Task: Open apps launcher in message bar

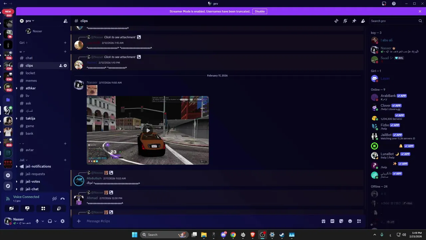Action: pyautogui.click(x=359, y=221)
